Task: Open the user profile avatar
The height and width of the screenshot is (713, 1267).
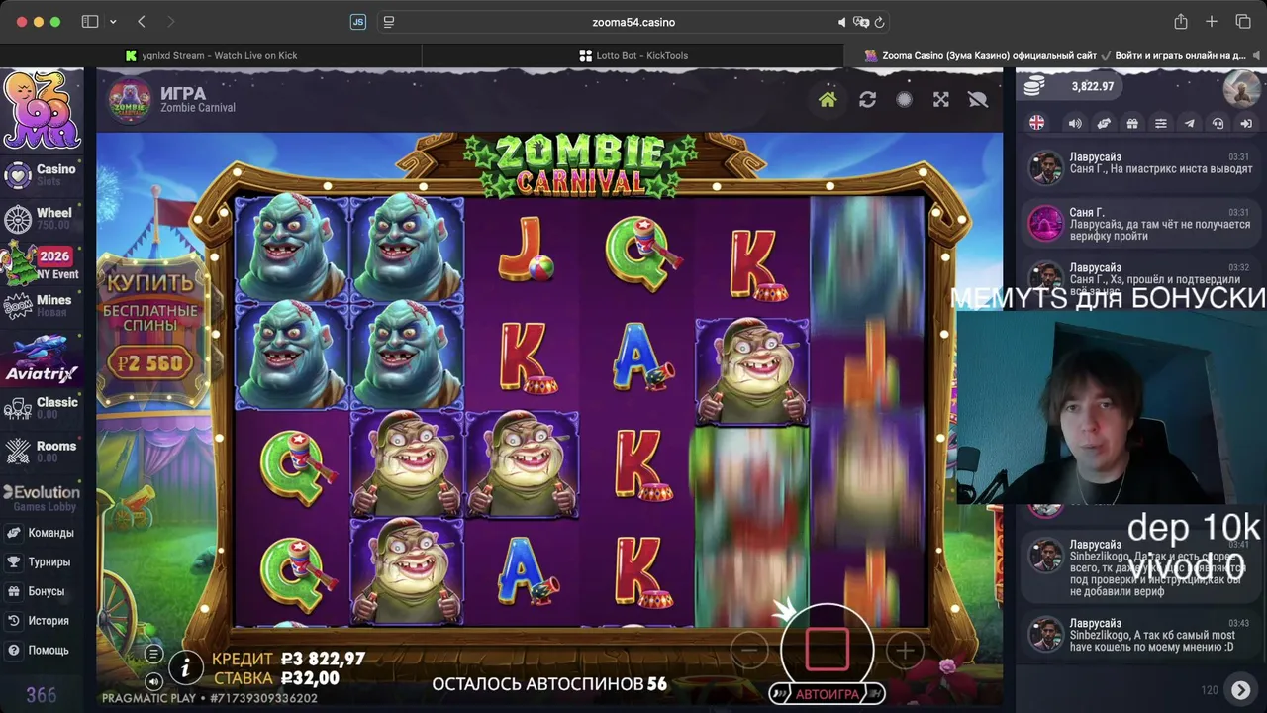Action: click(1241, 87)
